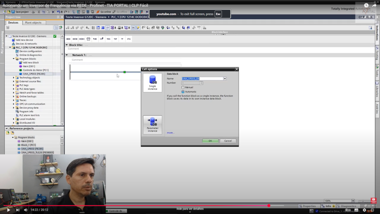Skip to the next video
The width and height of the screenshot is (380, 214).
tap(18, 210)
